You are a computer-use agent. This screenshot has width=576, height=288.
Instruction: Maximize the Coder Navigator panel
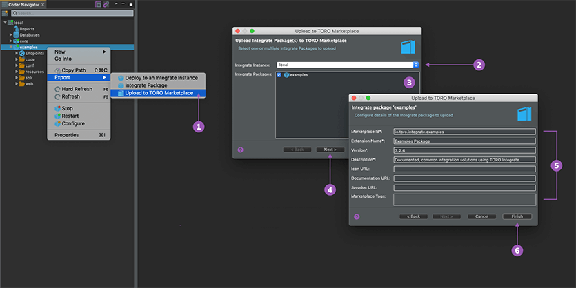(131, 4)
